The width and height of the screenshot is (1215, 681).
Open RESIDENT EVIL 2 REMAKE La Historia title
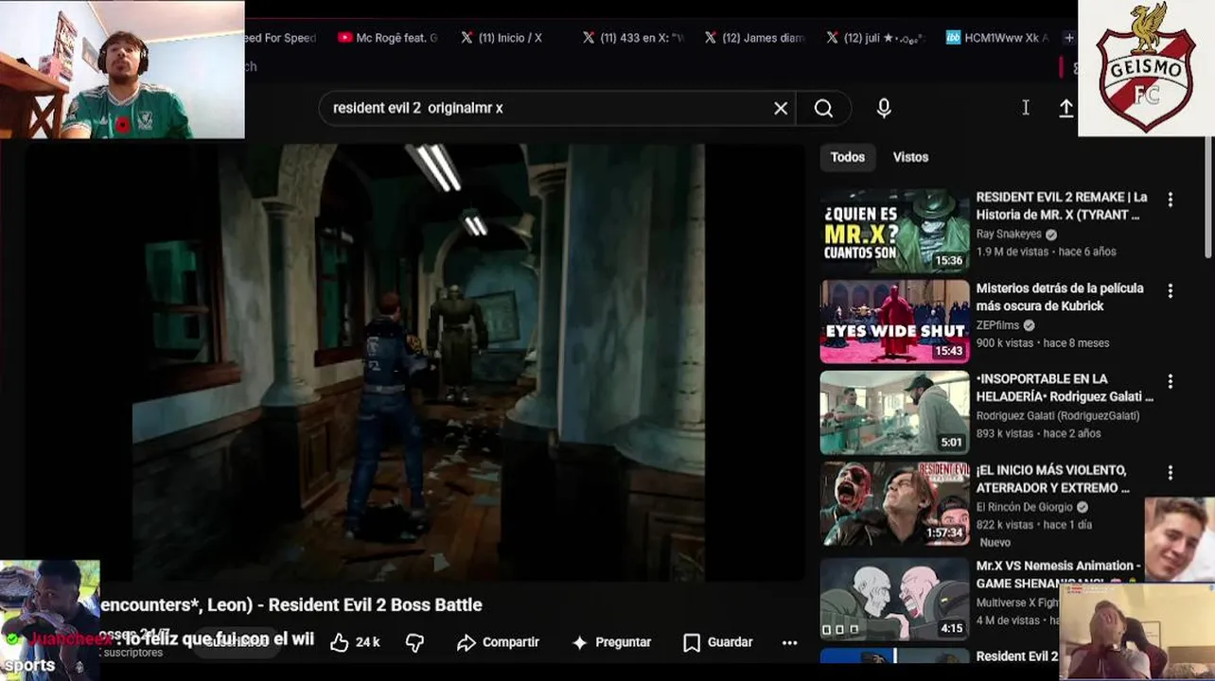coord(1062,206)
